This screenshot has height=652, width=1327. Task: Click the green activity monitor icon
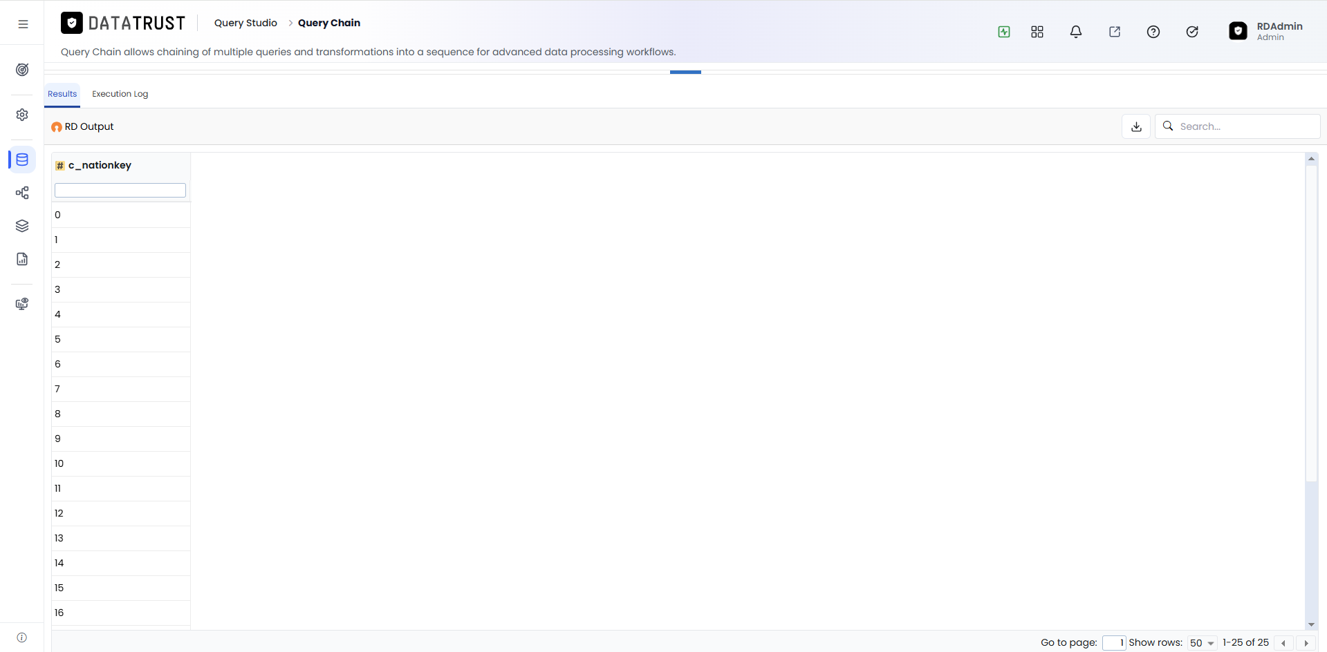click(1004, 32)
